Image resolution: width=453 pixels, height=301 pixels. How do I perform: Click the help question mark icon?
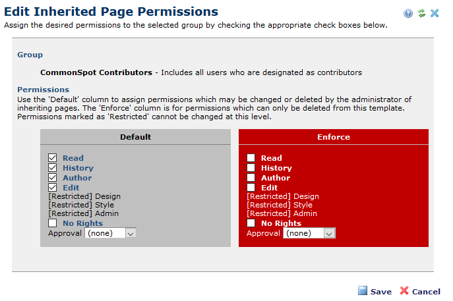pos(409,13)
